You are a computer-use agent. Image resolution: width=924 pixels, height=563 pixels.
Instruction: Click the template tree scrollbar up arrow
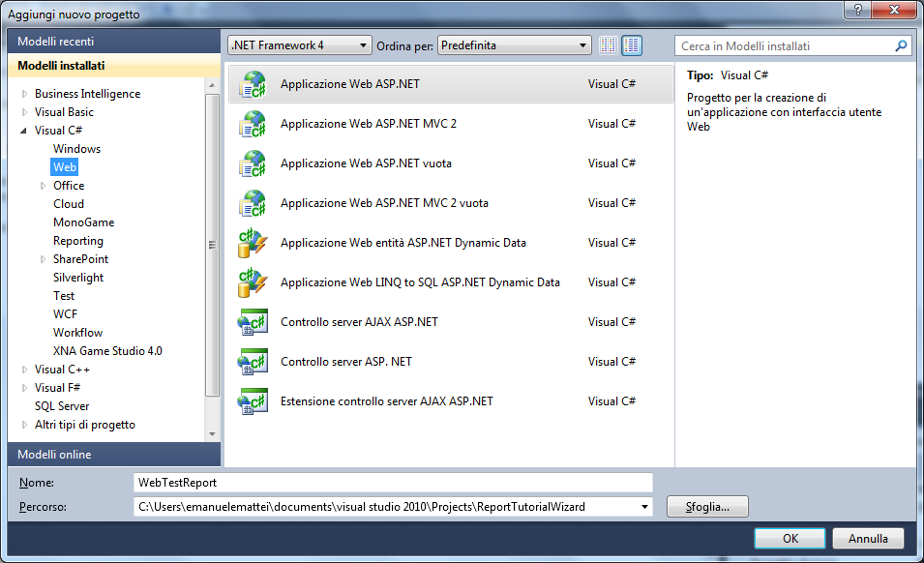tap(212, 85)
